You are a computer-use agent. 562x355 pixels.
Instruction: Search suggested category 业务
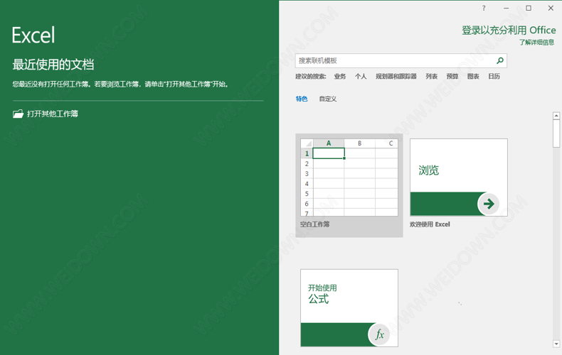point(340,76)
